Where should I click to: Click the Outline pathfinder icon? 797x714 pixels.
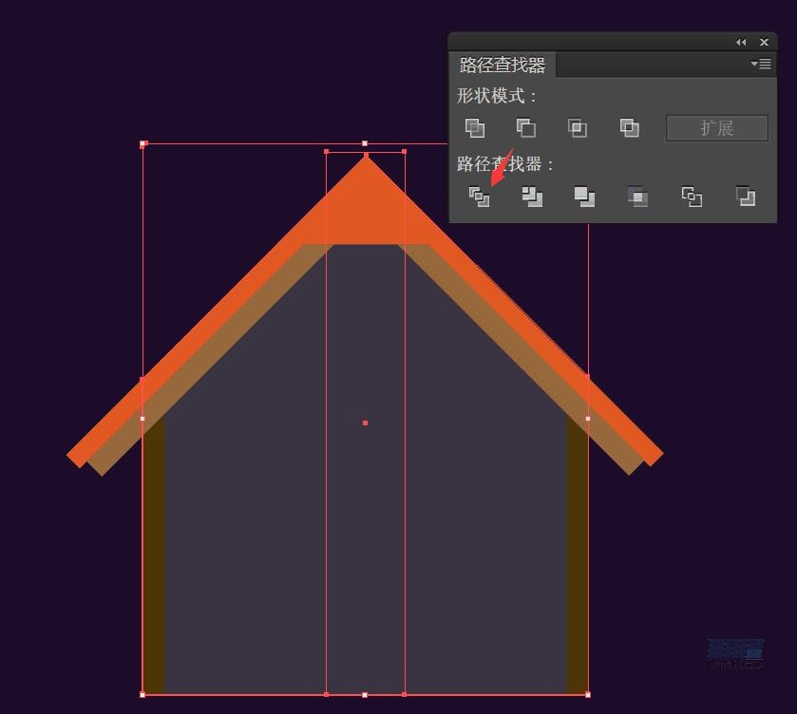coord(692,197)
